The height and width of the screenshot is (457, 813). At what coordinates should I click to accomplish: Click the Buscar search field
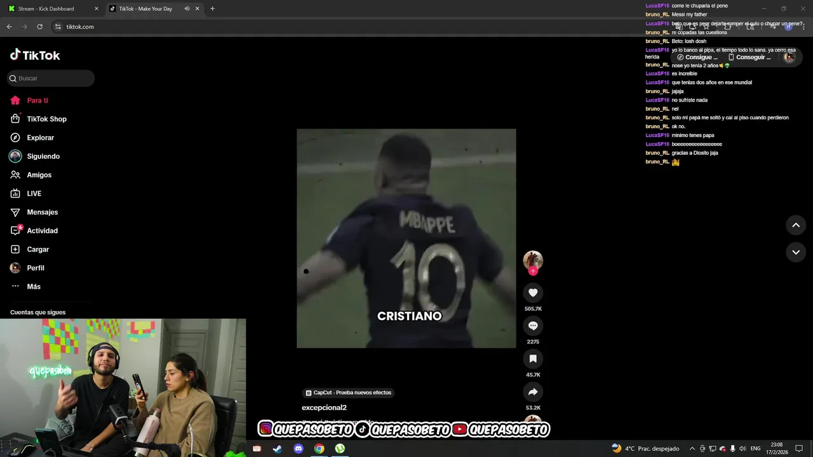(x=51, y=78)
